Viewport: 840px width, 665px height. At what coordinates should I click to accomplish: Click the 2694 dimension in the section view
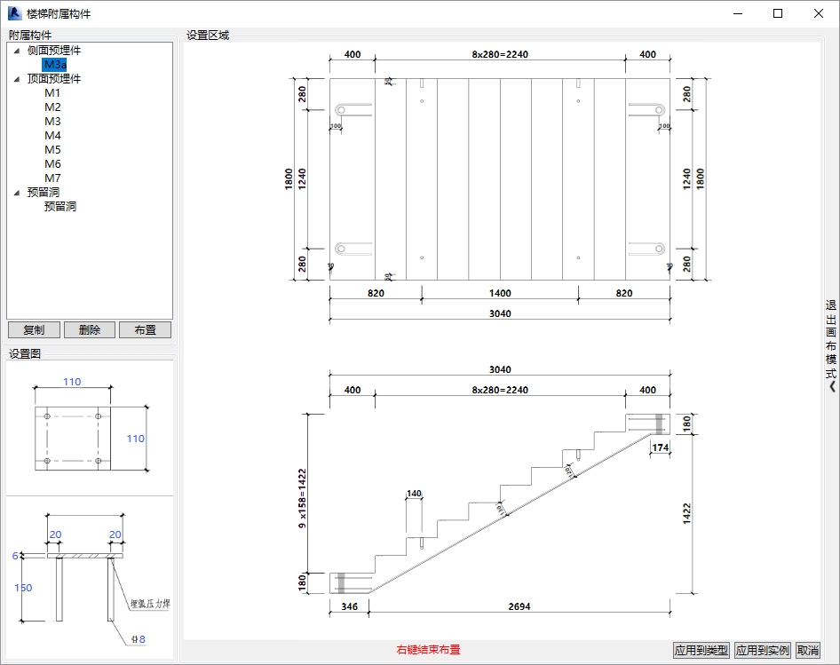coord(519,606)
